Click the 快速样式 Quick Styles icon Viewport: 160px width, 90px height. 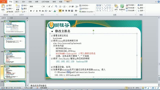(122, 6)
